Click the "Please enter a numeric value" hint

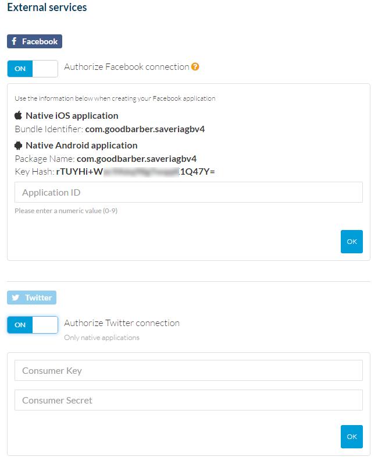[66, 211]
